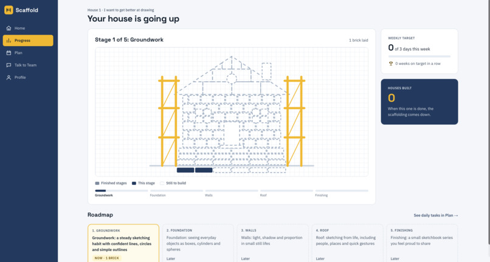This screenshot has height=262, width=490.
Task: Follow the See daily tasks in Plan link
Action: (436, 215)
